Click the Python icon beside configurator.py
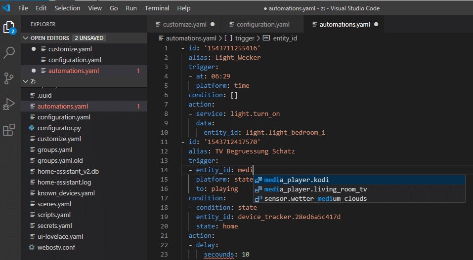The width and height of the screenshot is (473, 260). [x=32, y=128]
